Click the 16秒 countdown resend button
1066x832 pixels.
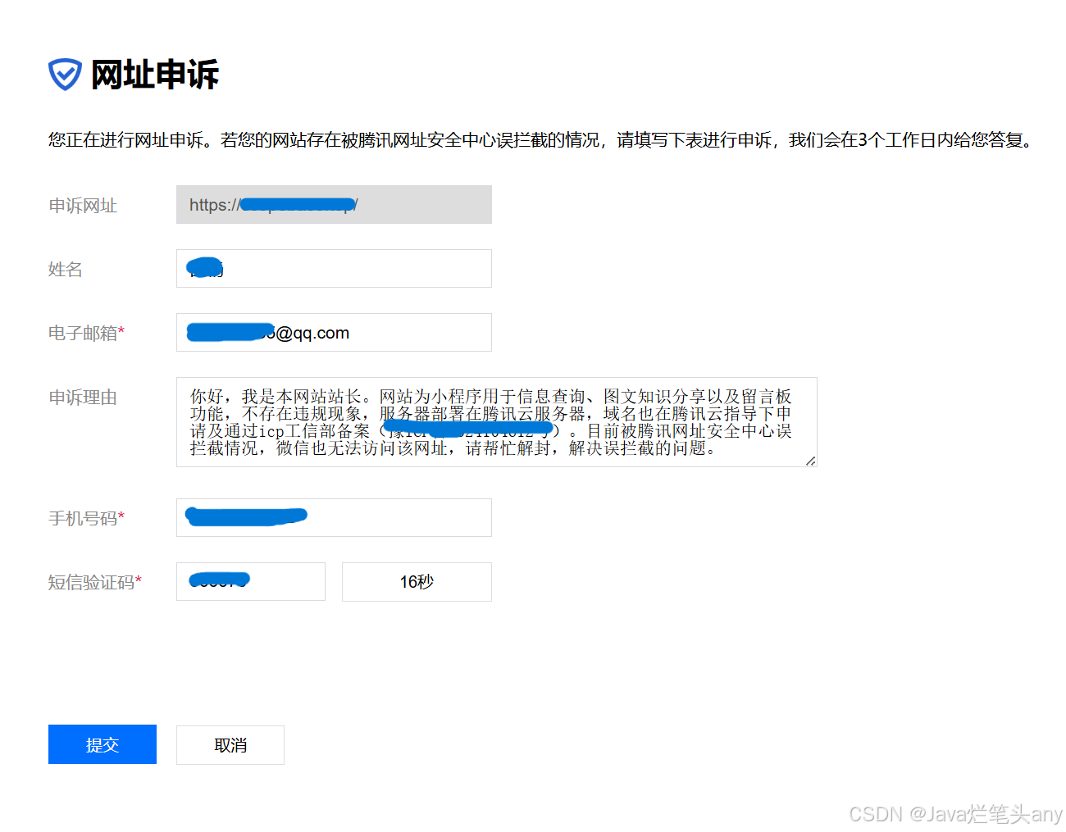[x=417, y=582]
